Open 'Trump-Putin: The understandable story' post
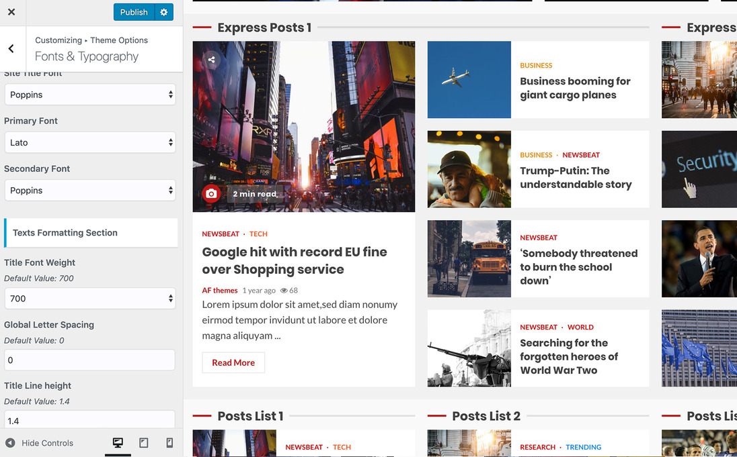Screen dimensions: 737x457 coord(576,178)
